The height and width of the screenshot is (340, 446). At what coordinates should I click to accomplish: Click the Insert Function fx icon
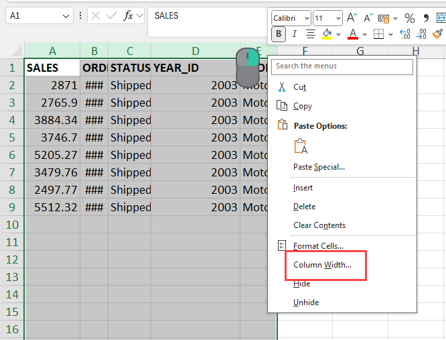click(127, 15)
